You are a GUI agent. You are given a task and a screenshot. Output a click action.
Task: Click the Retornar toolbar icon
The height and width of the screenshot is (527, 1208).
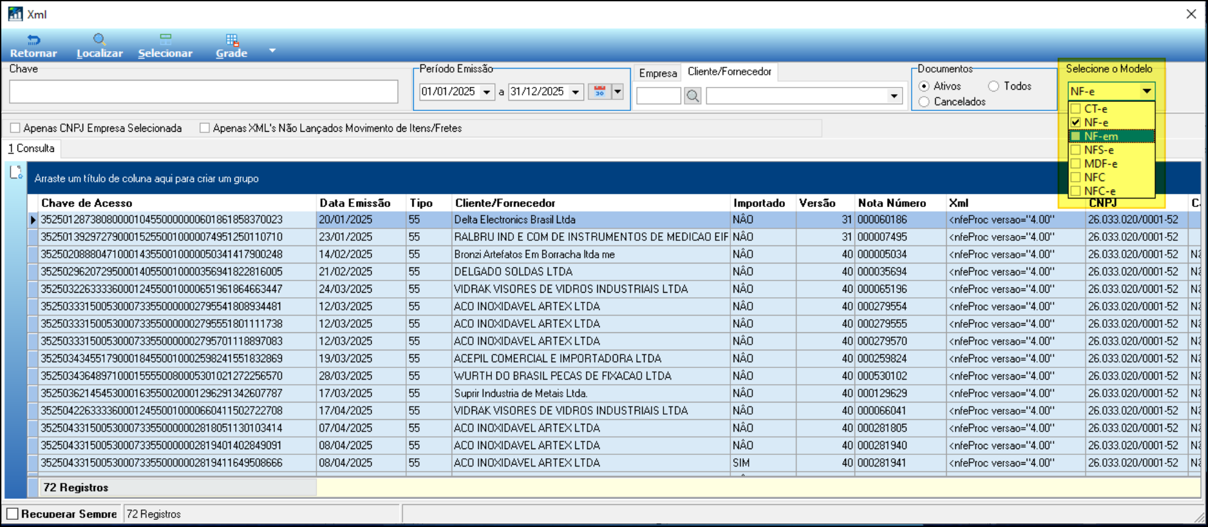click(33, 40)
